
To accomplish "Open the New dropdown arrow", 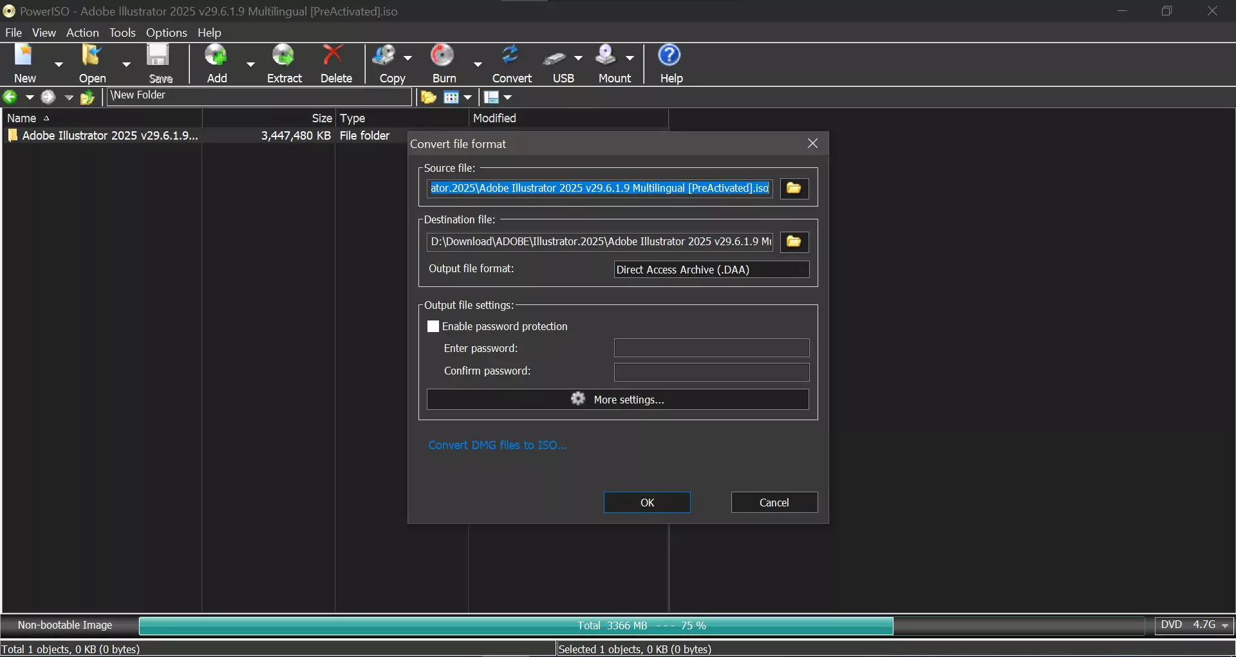I will coord(59,64).
